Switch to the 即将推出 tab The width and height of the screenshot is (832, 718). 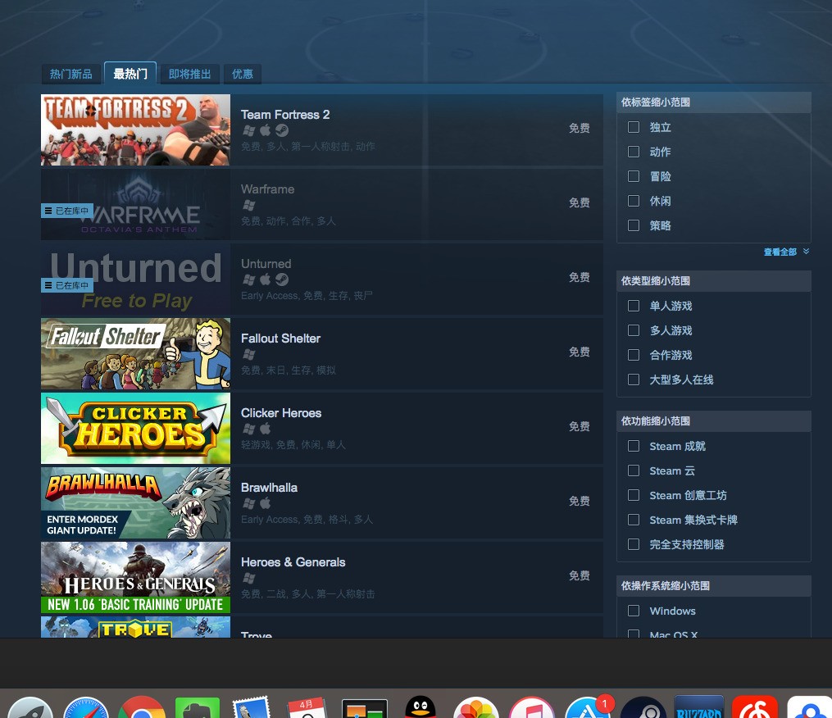[x=190, y=74]
